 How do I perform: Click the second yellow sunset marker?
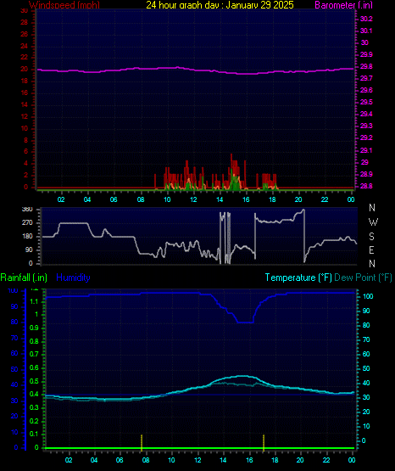(x=264, y=442)
